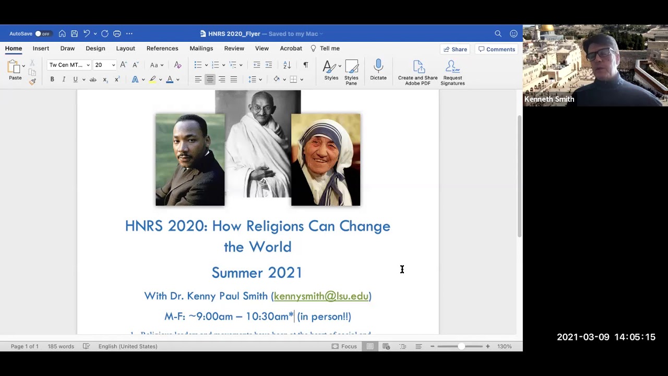Expand the numbering list dropdown arrow
The image size is (668, 376).
coord(223,65)
